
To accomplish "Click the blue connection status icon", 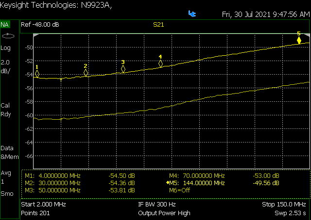I will 192,14.
